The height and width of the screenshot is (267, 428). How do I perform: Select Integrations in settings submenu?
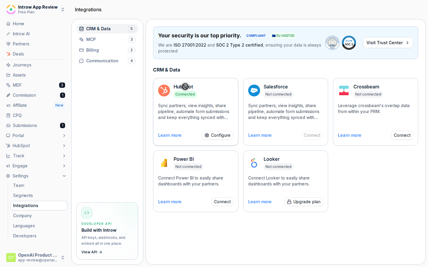coord(39,206)
